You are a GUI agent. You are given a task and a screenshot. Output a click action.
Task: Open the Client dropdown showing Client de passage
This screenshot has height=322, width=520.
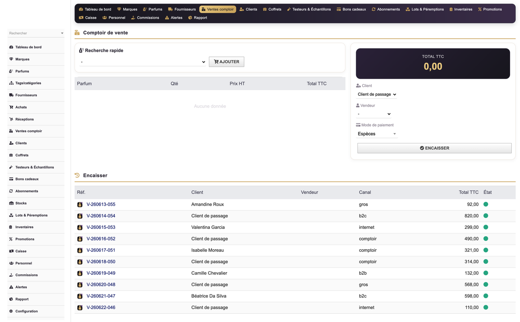pyautogui.click(x=377, y=94)
